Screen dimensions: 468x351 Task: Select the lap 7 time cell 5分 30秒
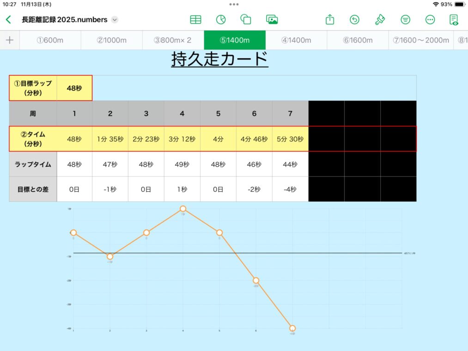290,139
